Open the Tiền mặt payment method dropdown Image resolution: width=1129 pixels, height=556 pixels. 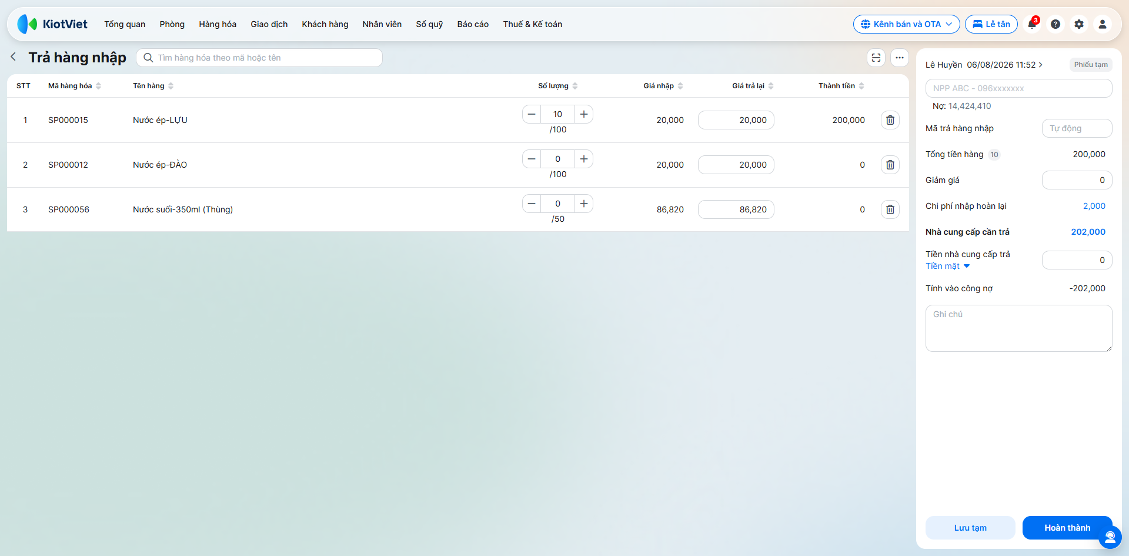point(947,266)
